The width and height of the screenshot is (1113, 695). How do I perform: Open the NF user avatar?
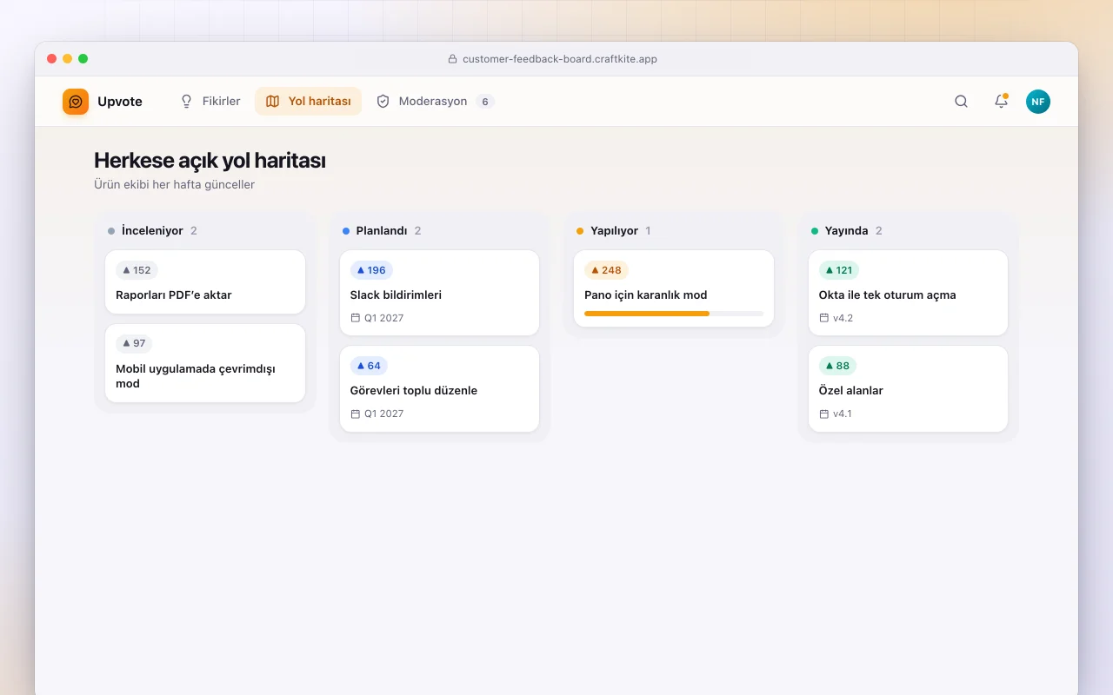[x=1038, y=102]
